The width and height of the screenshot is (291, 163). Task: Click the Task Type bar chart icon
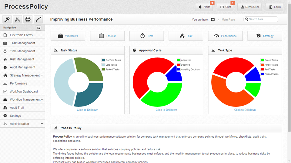pos(213,50)
